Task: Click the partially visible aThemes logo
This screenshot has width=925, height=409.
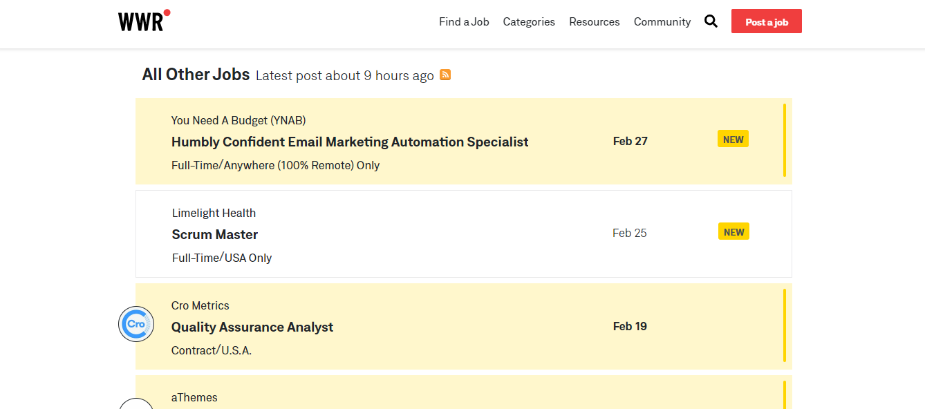Action: pos(136,404)
